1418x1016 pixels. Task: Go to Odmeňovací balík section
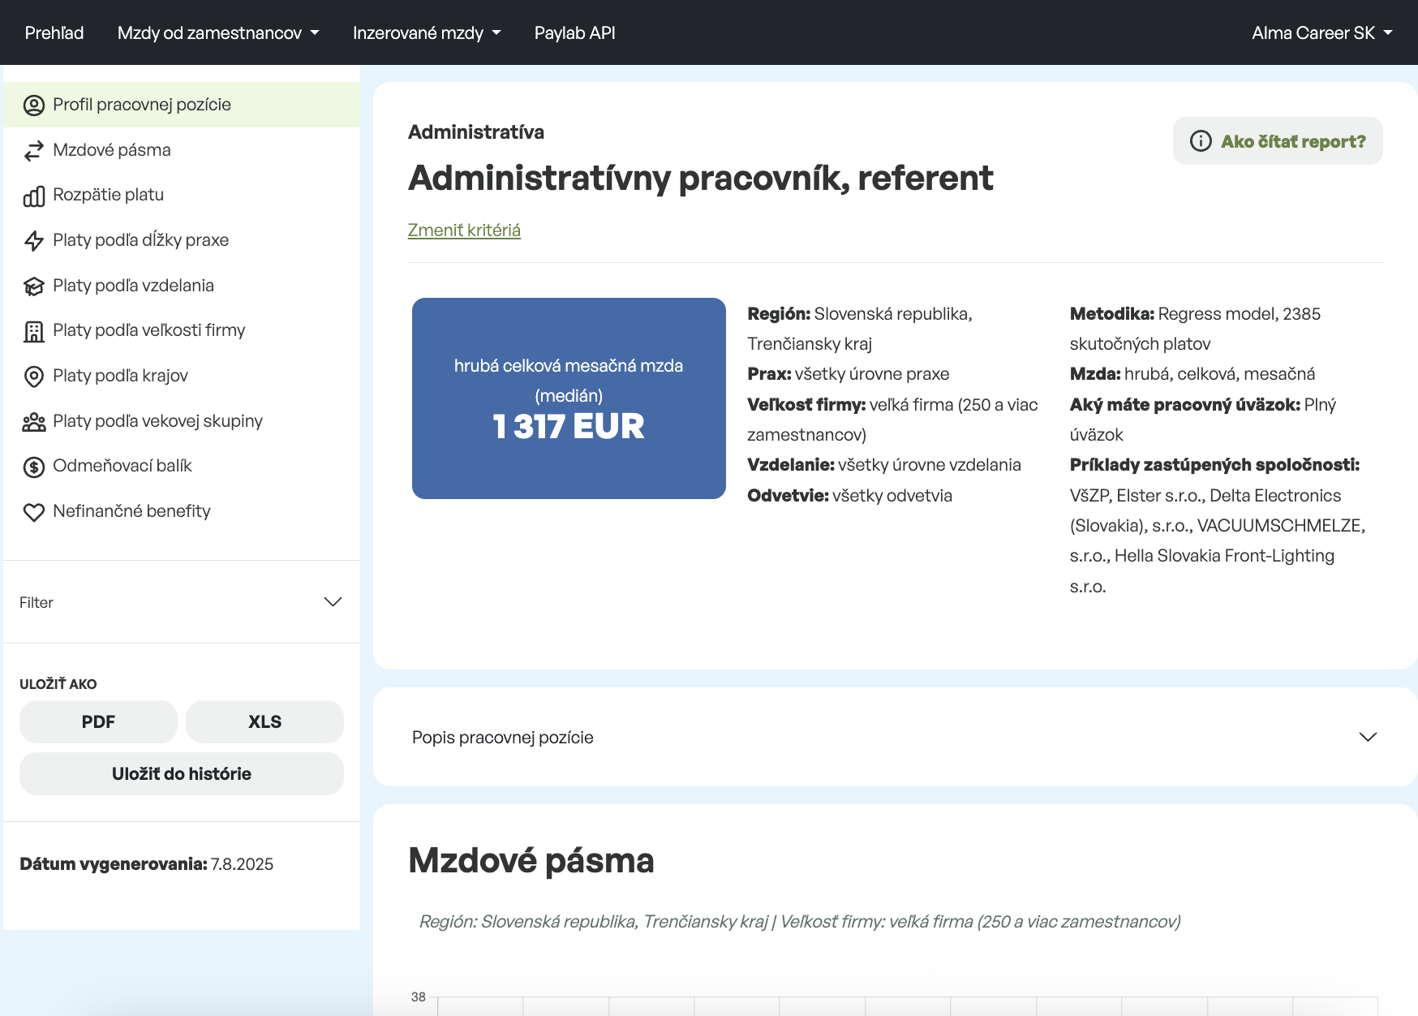point(182,466)
